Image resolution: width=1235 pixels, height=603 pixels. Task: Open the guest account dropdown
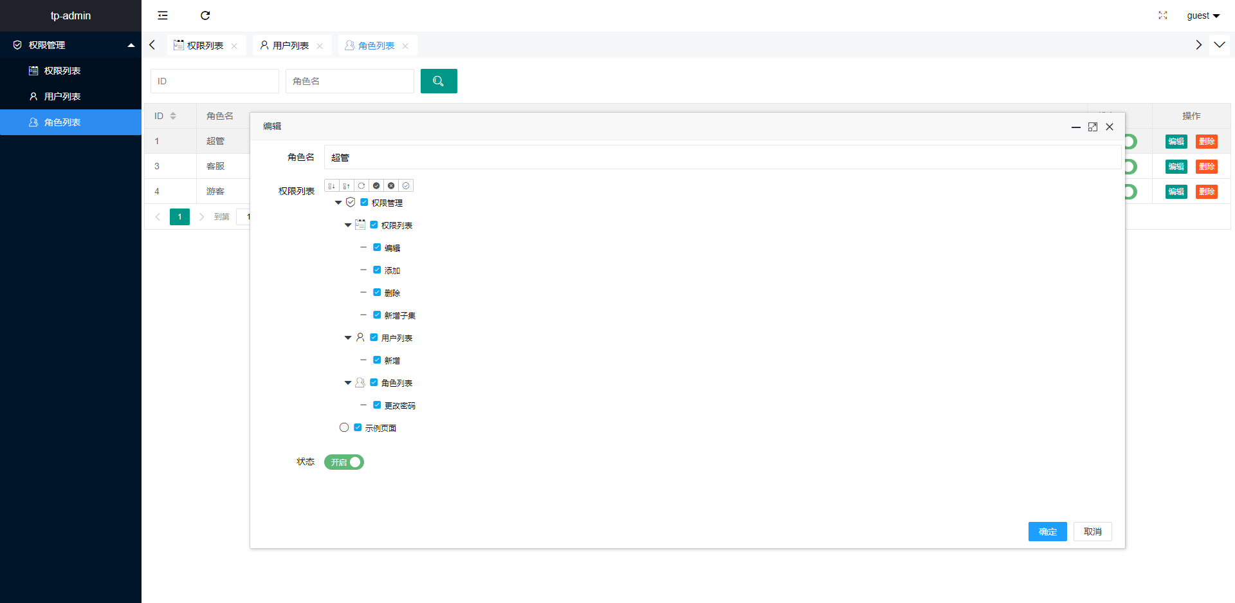1202,15
